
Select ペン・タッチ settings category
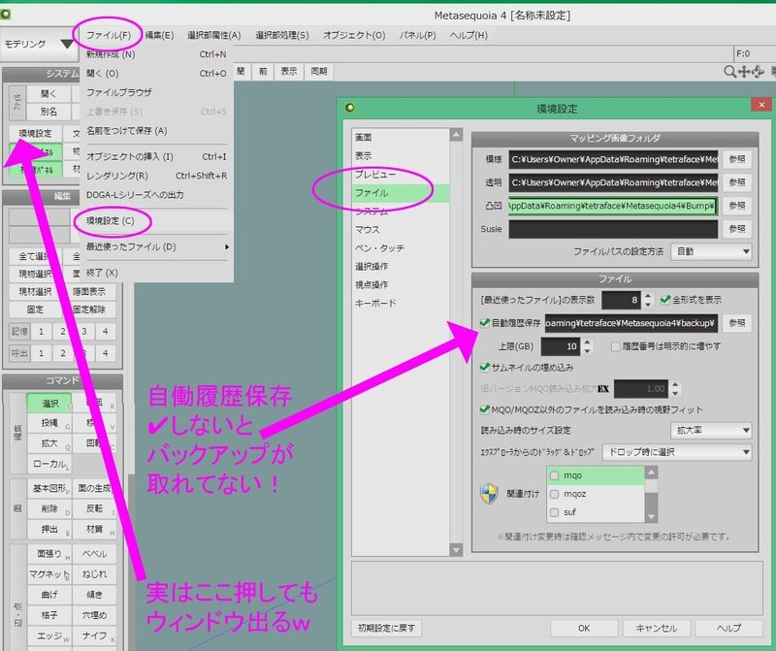(400, 248)
